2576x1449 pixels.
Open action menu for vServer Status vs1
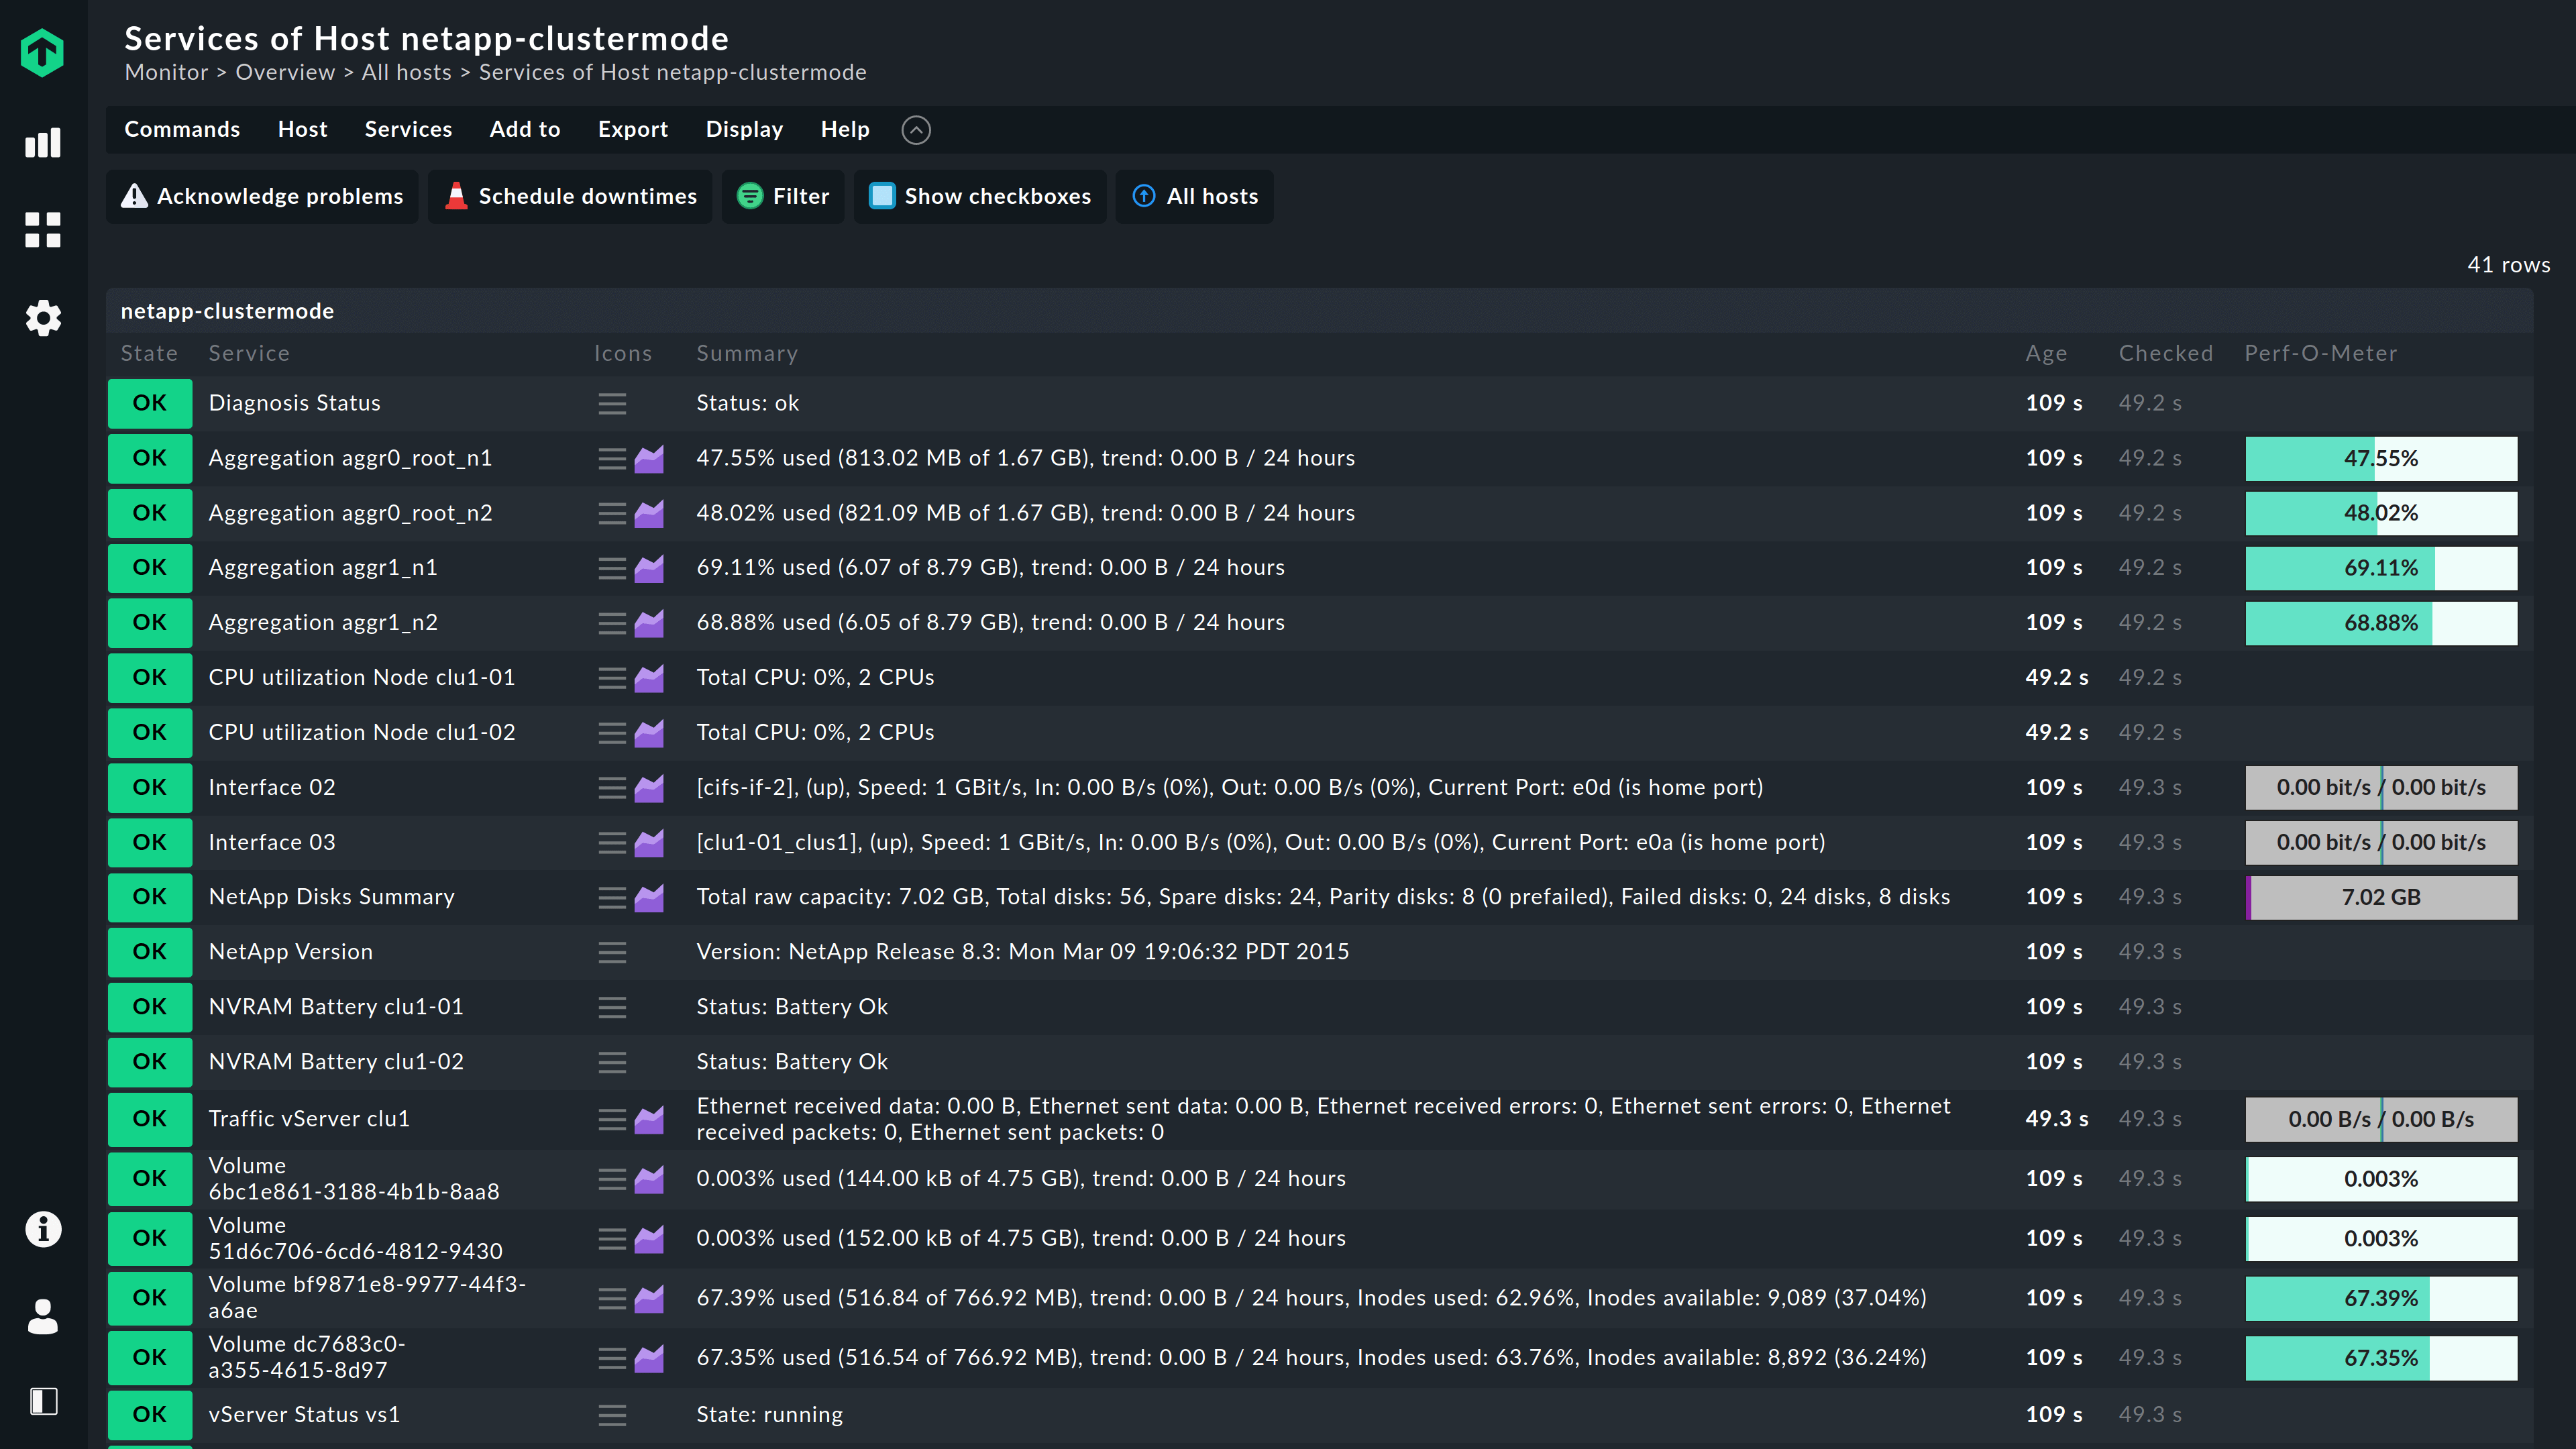[x=612, y=1415]
